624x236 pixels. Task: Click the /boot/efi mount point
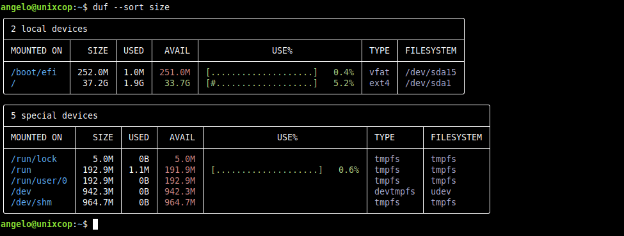click(34, 73)
